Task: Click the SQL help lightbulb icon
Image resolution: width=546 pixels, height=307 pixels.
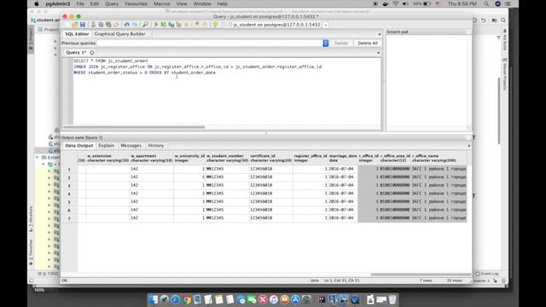Action: (x=216, y=25)
